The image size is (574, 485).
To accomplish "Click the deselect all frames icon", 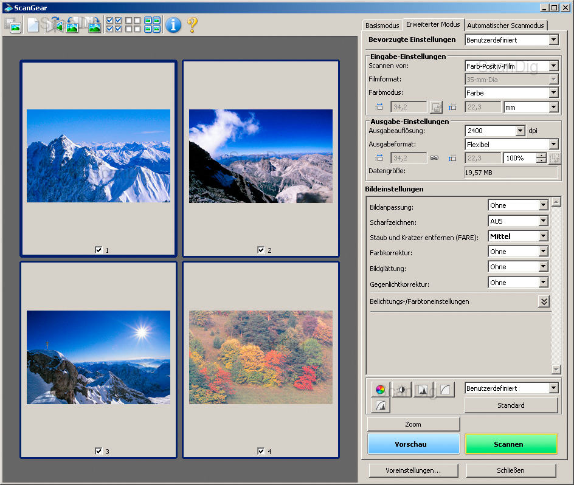I will tap(133, 24).
